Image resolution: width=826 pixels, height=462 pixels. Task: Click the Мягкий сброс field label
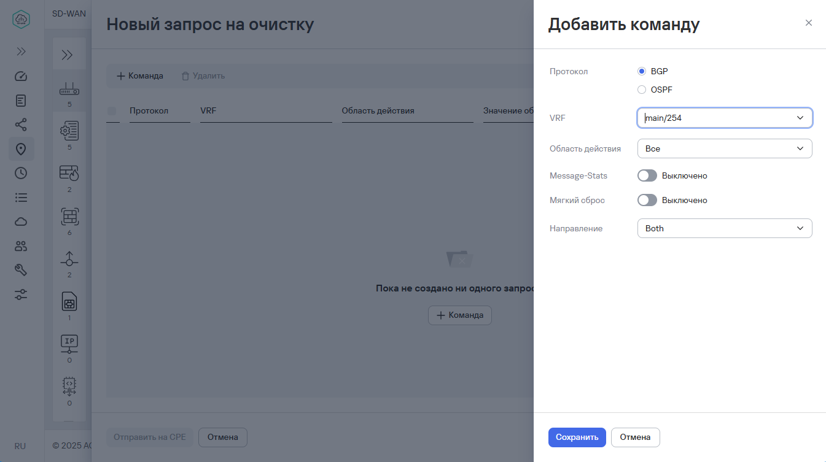pos(577,200)
